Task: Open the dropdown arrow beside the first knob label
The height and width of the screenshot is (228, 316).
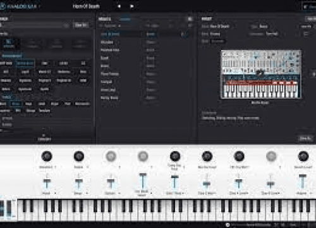Action: [x=56, y=167]
